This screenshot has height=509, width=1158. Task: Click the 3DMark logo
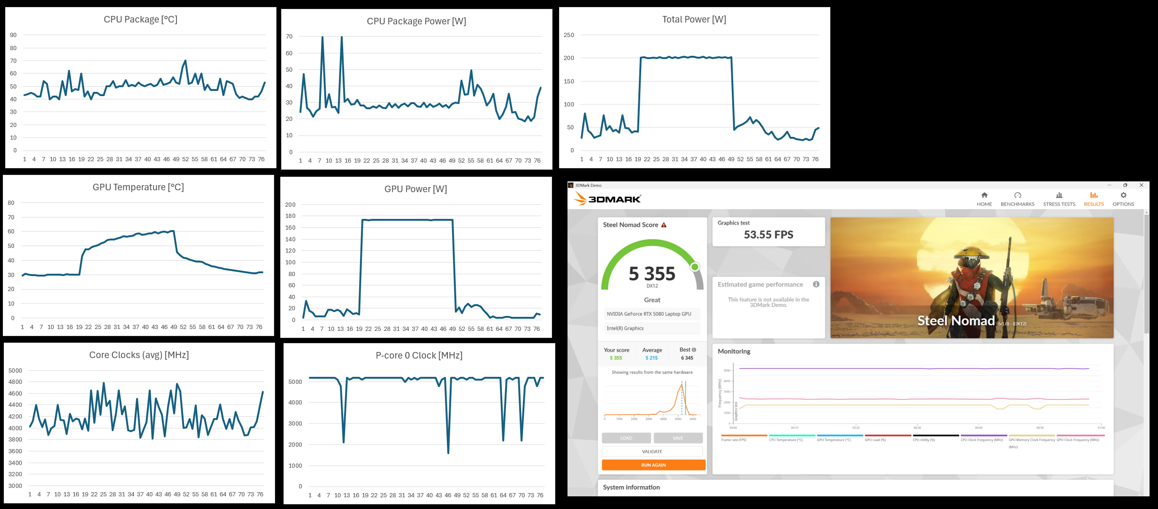[607, 199]
